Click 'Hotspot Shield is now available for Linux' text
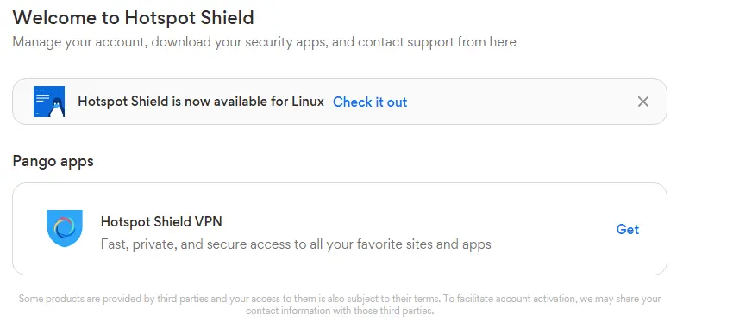The height and width of the screenshot is (334, 733). pyautogui.click(x=201, y=102)
